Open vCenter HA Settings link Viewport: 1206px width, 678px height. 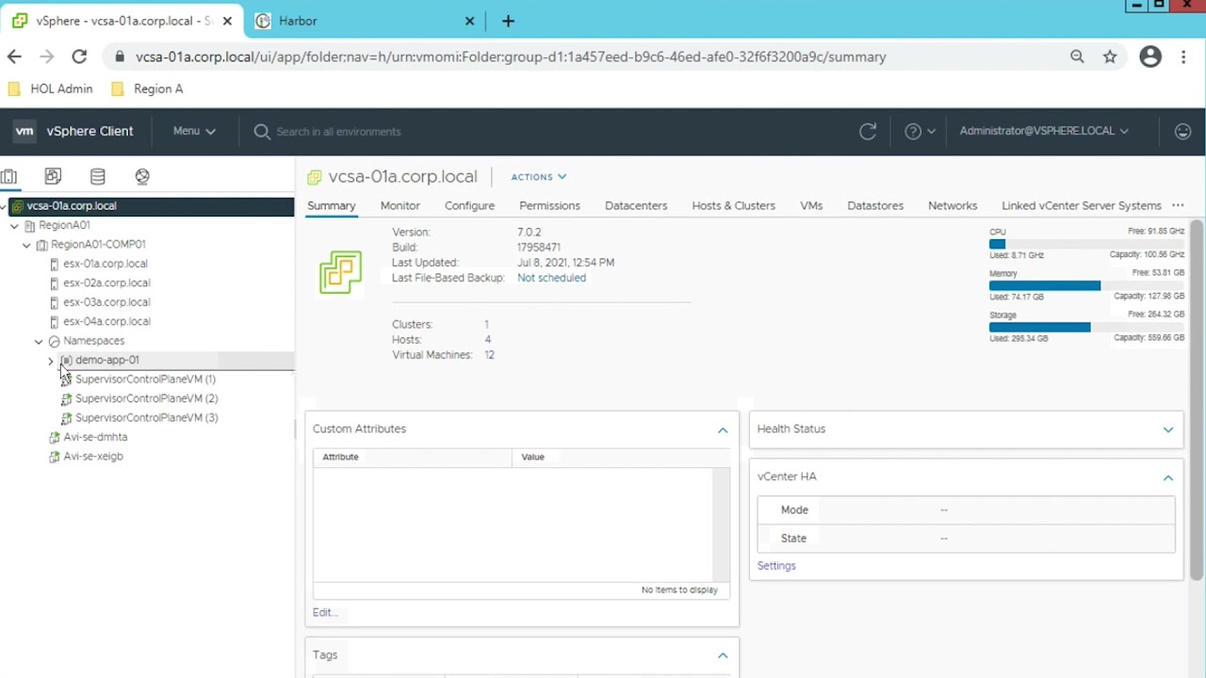tap(776, 566)
